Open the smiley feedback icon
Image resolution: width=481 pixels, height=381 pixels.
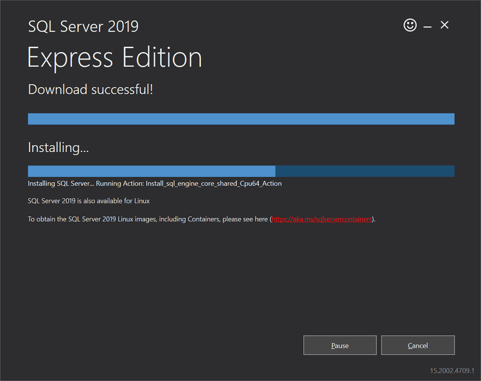(410, 25)
